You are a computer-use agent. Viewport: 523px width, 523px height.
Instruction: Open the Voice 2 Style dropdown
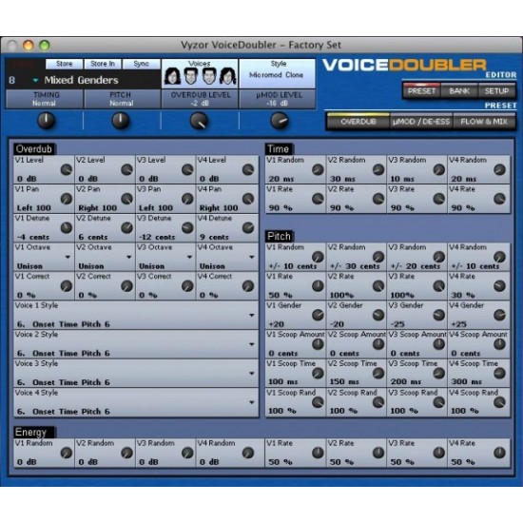[x=252, y=344]
